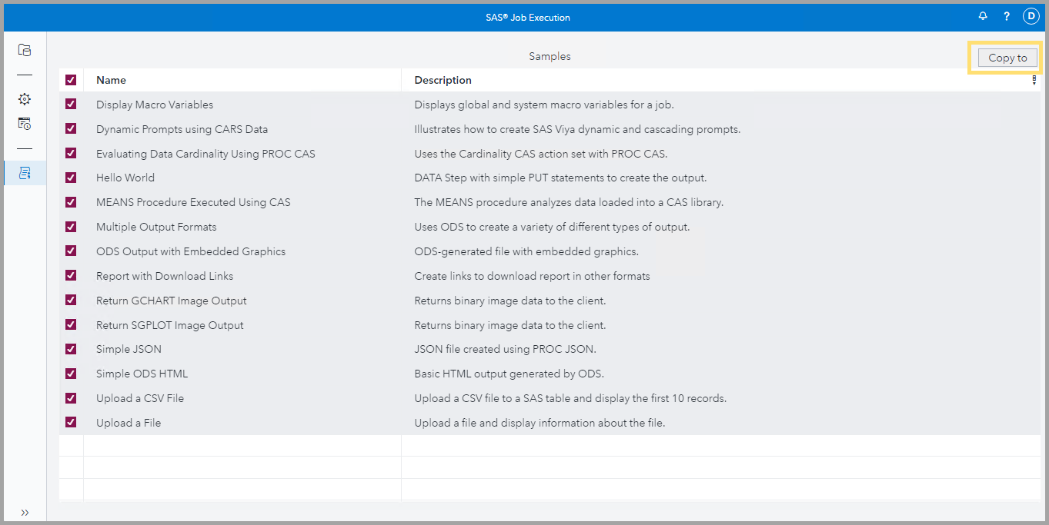Click the Copy to button

[x=1006, y=58]
